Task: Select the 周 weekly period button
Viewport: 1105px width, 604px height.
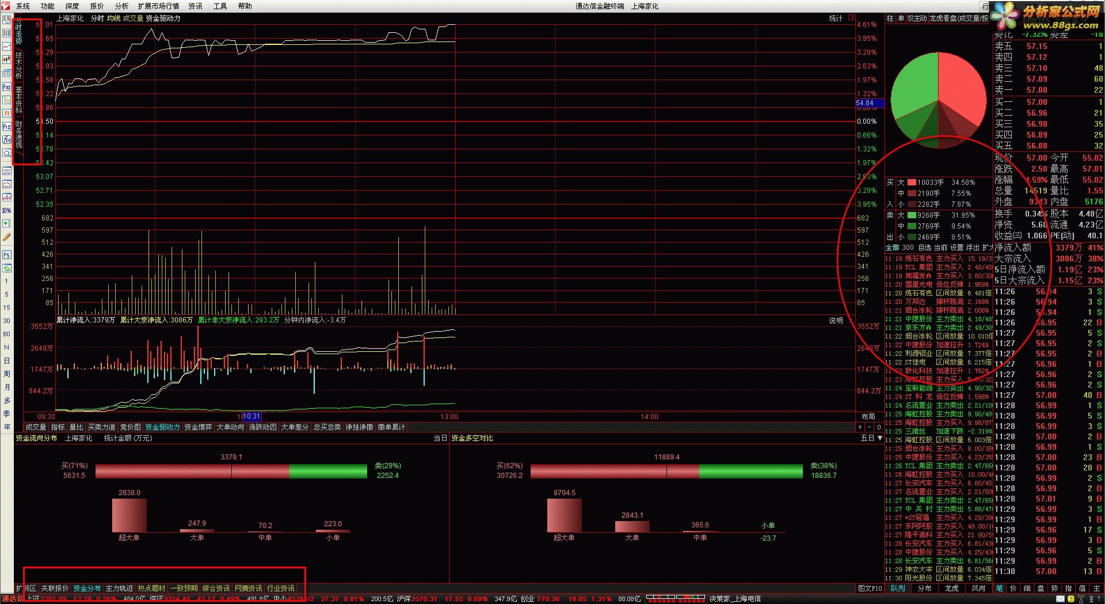Action: click(x=6, y=374)
